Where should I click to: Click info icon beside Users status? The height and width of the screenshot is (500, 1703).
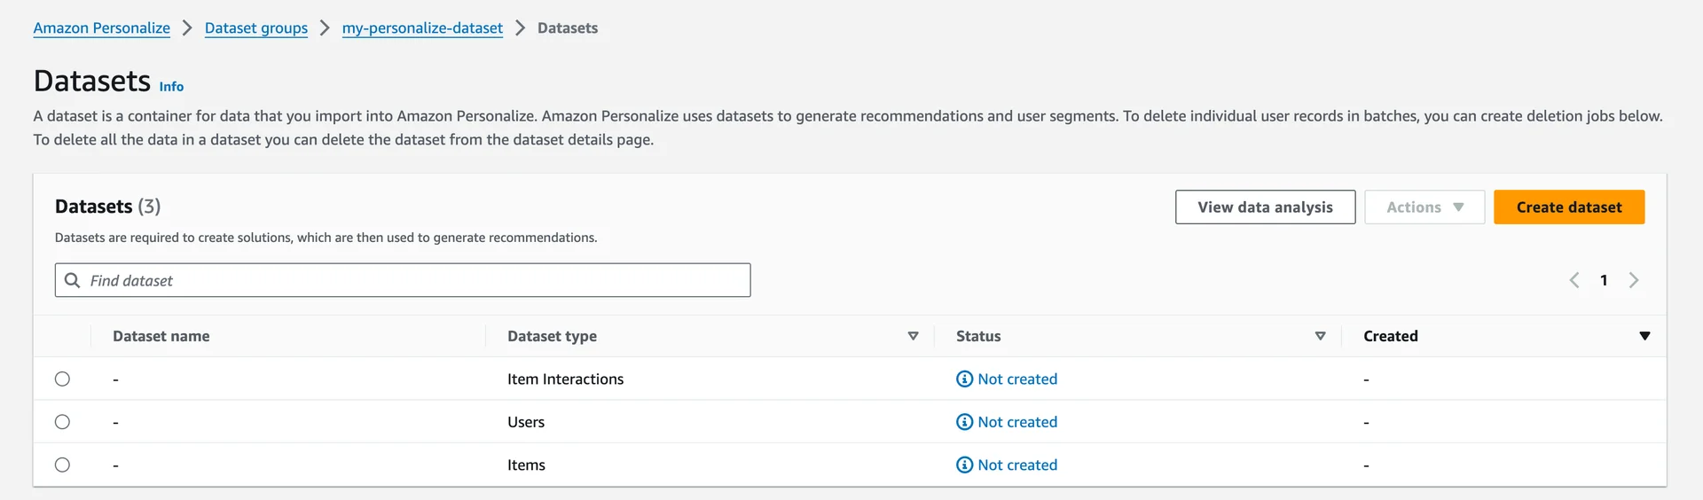tap(964, 422)
